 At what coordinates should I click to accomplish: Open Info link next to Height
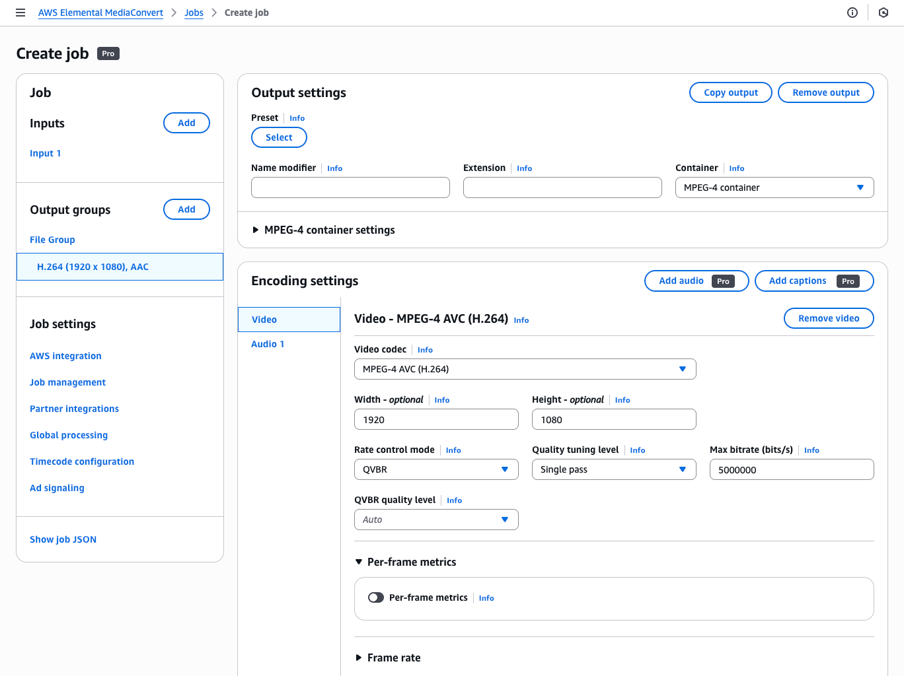coord(622,400)
